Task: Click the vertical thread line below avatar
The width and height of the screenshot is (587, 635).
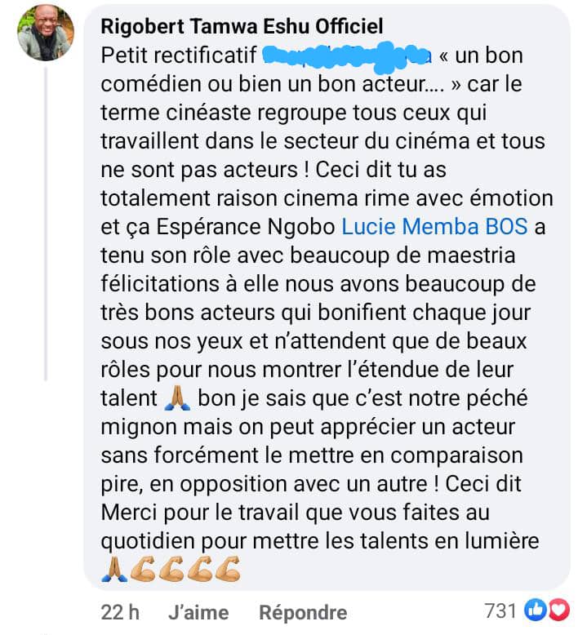Action: [46, 220]
